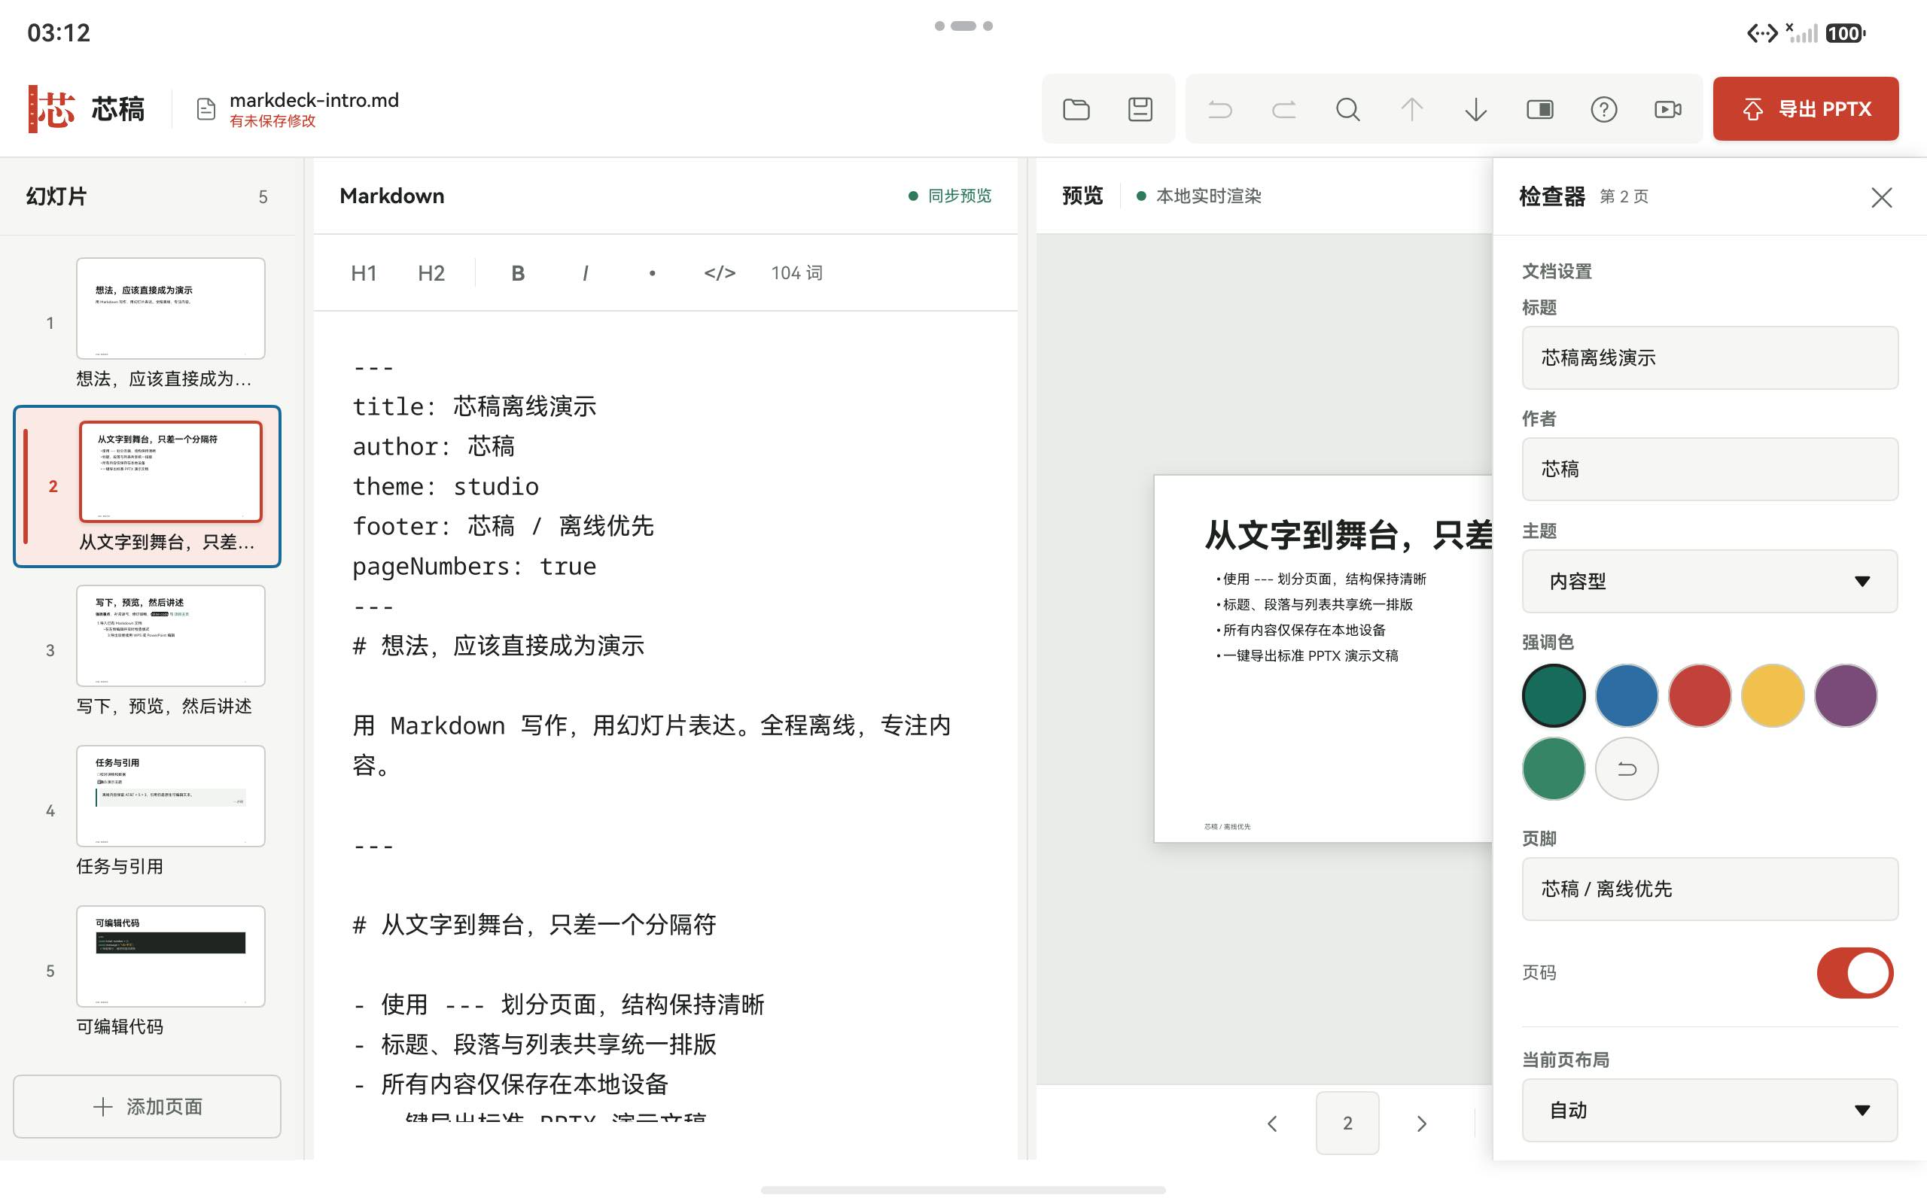Click the battery indicator in the status bar
Image resolution: width=1927 pixels, height=1204 pixels.
(x=1845, y=33)
